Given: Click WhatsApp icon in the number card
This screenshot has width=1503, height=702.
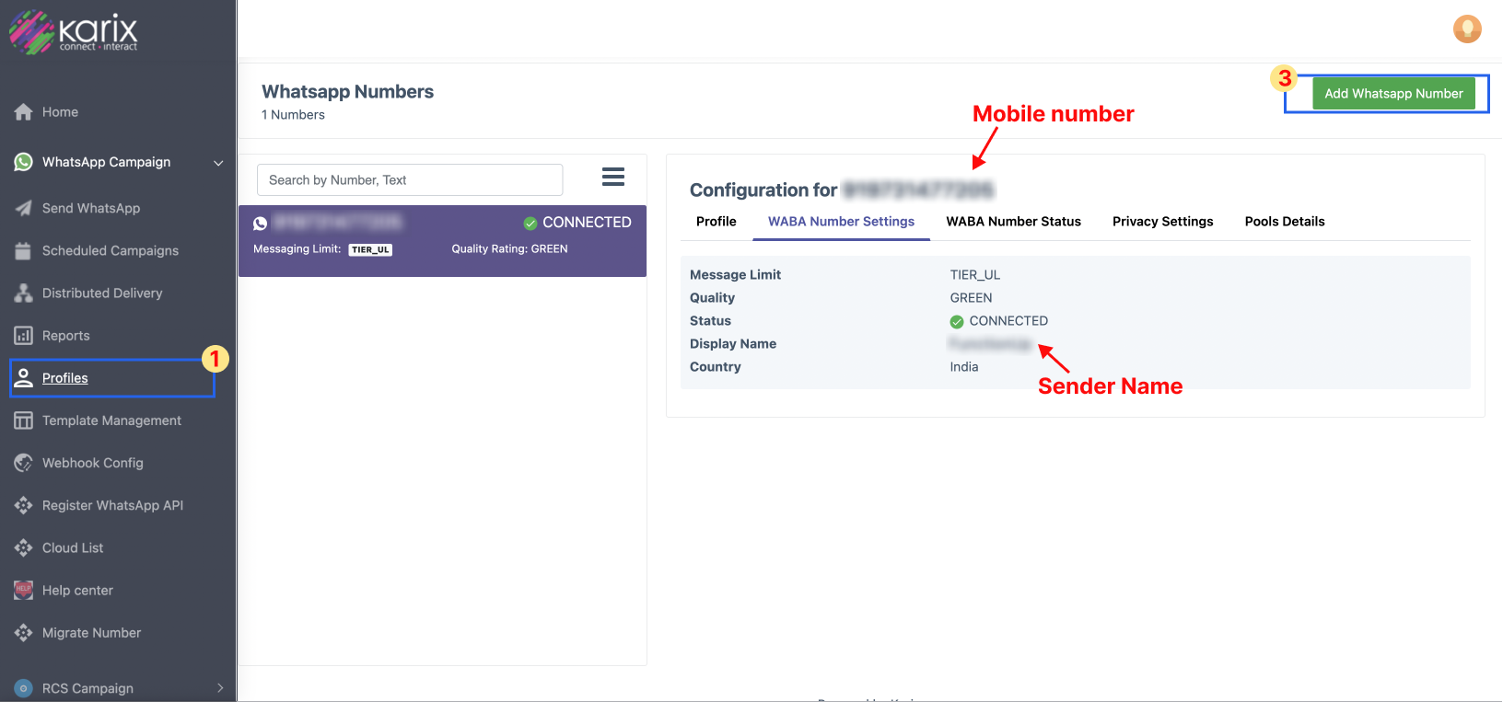Looking at the screenshot, I should 261,223.
